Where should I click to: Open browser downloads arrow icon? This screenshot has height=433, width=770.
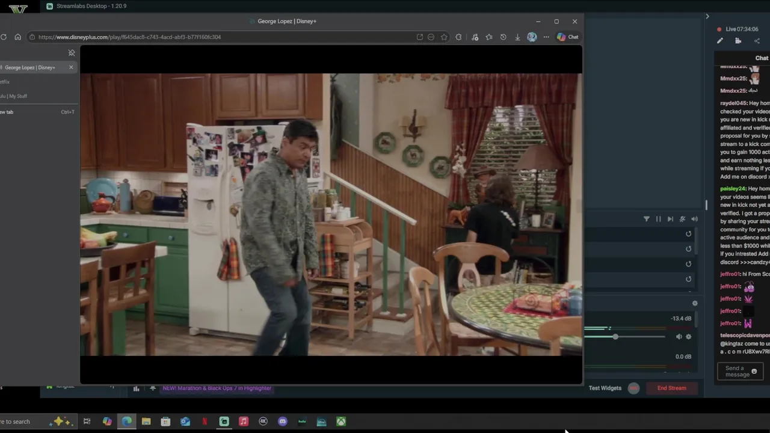click(517, 37)
